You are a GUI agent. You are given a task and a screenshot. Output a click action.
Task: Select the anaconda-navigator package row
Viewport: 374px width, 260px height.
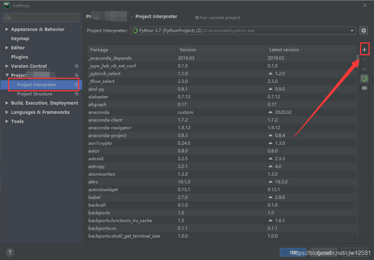222,128
